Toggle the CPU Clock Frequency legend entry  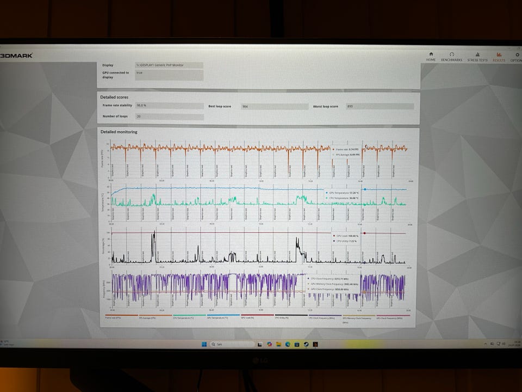tap(325, 317)
